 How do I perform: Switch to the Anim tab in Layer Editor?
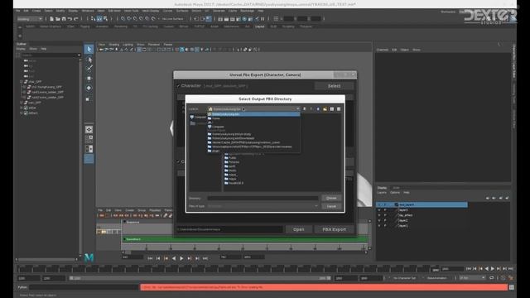[396, 188]
